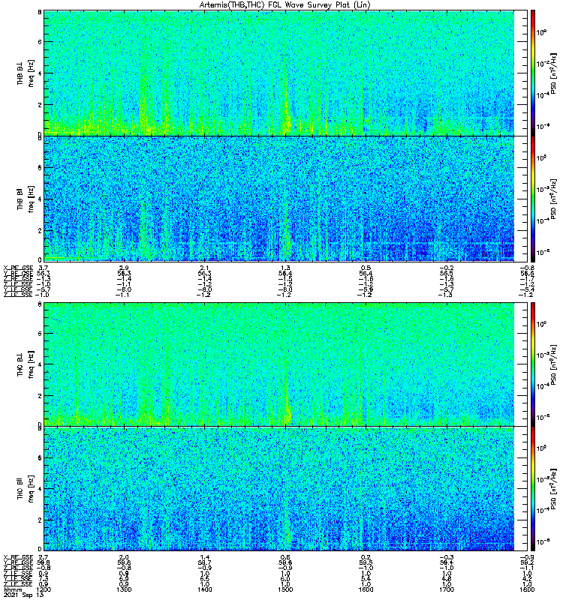Click the THB X_RE_GSE value "-0.2"
Viewport: 563px width, 600px height.
coord(447,268)
